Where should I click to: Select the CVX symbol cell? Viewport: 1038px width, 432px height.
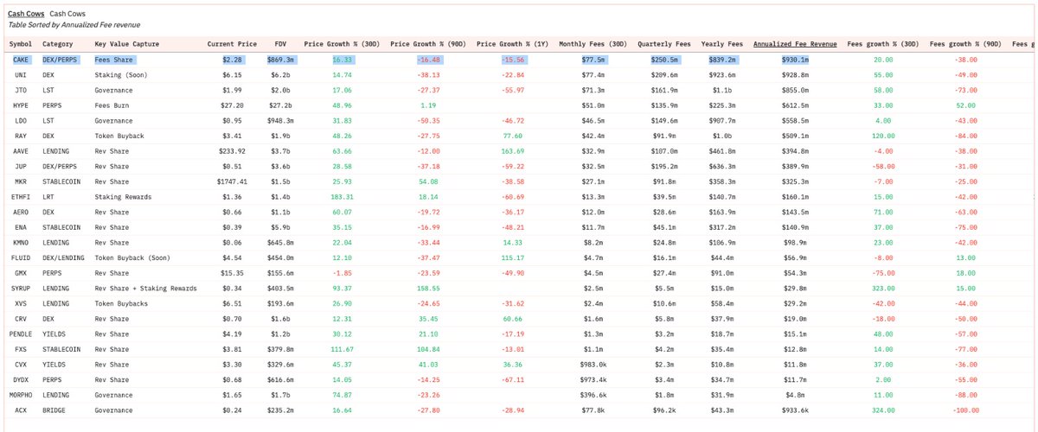(x=22, y=364)
